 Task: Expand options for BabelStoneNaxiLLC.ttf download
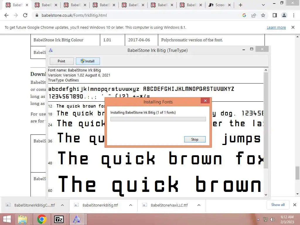[x=199, y=205]
